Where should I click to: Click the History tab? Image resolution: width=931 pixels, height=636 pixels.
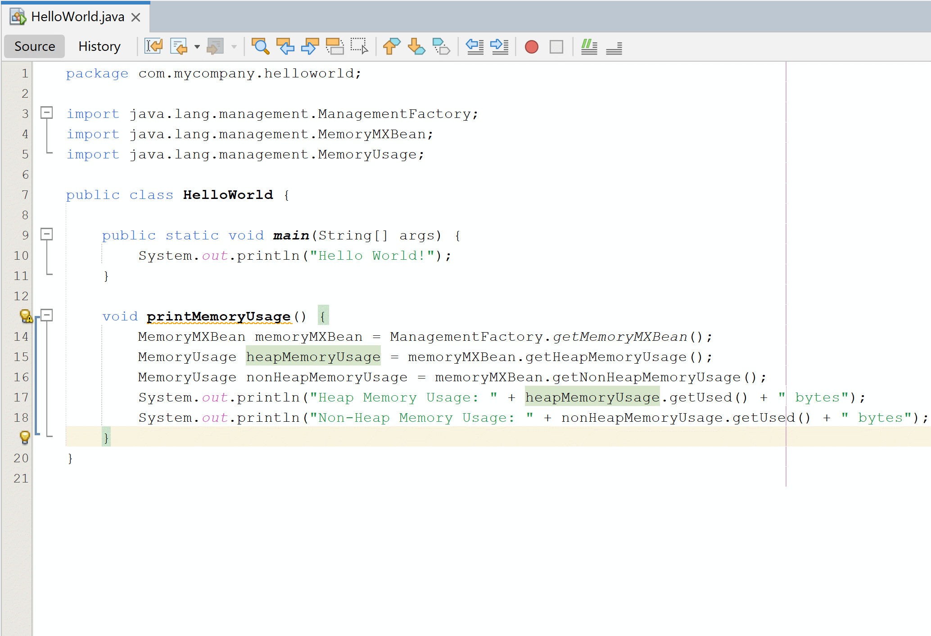(99, 46)
